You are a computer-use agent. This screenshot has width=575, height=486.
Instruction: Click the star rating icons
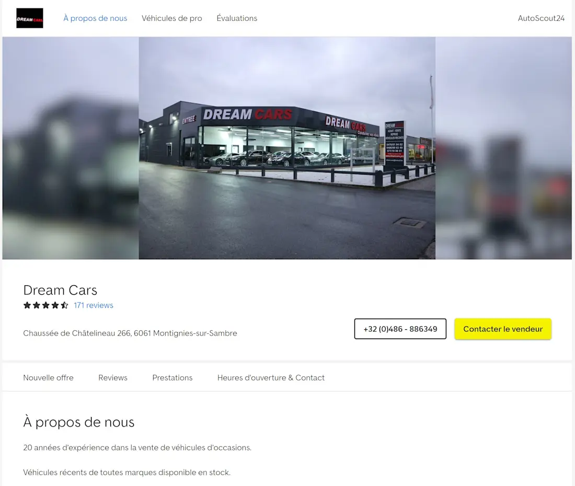coord(46,305)
